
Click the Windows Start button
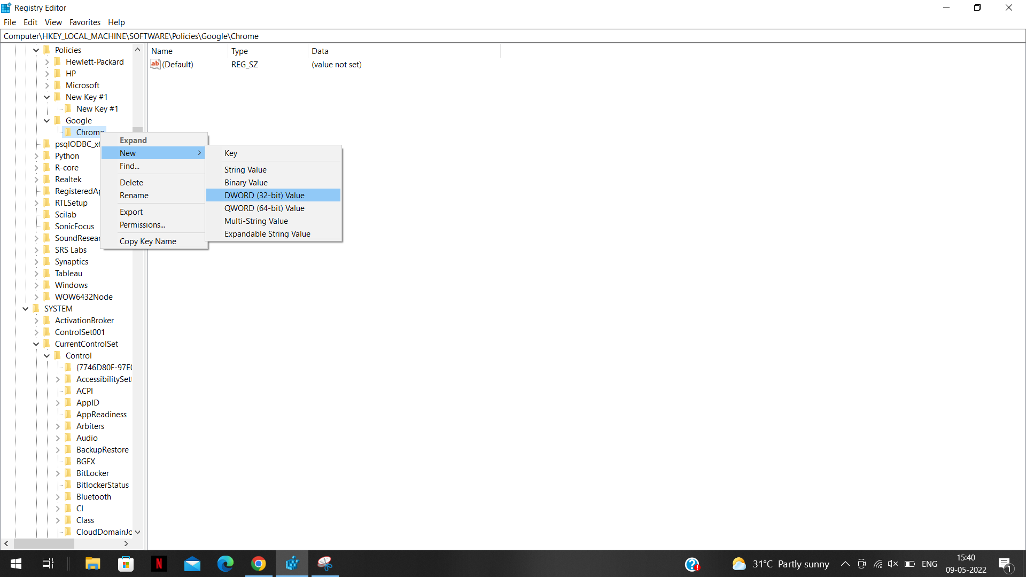(x=15, y=564)
